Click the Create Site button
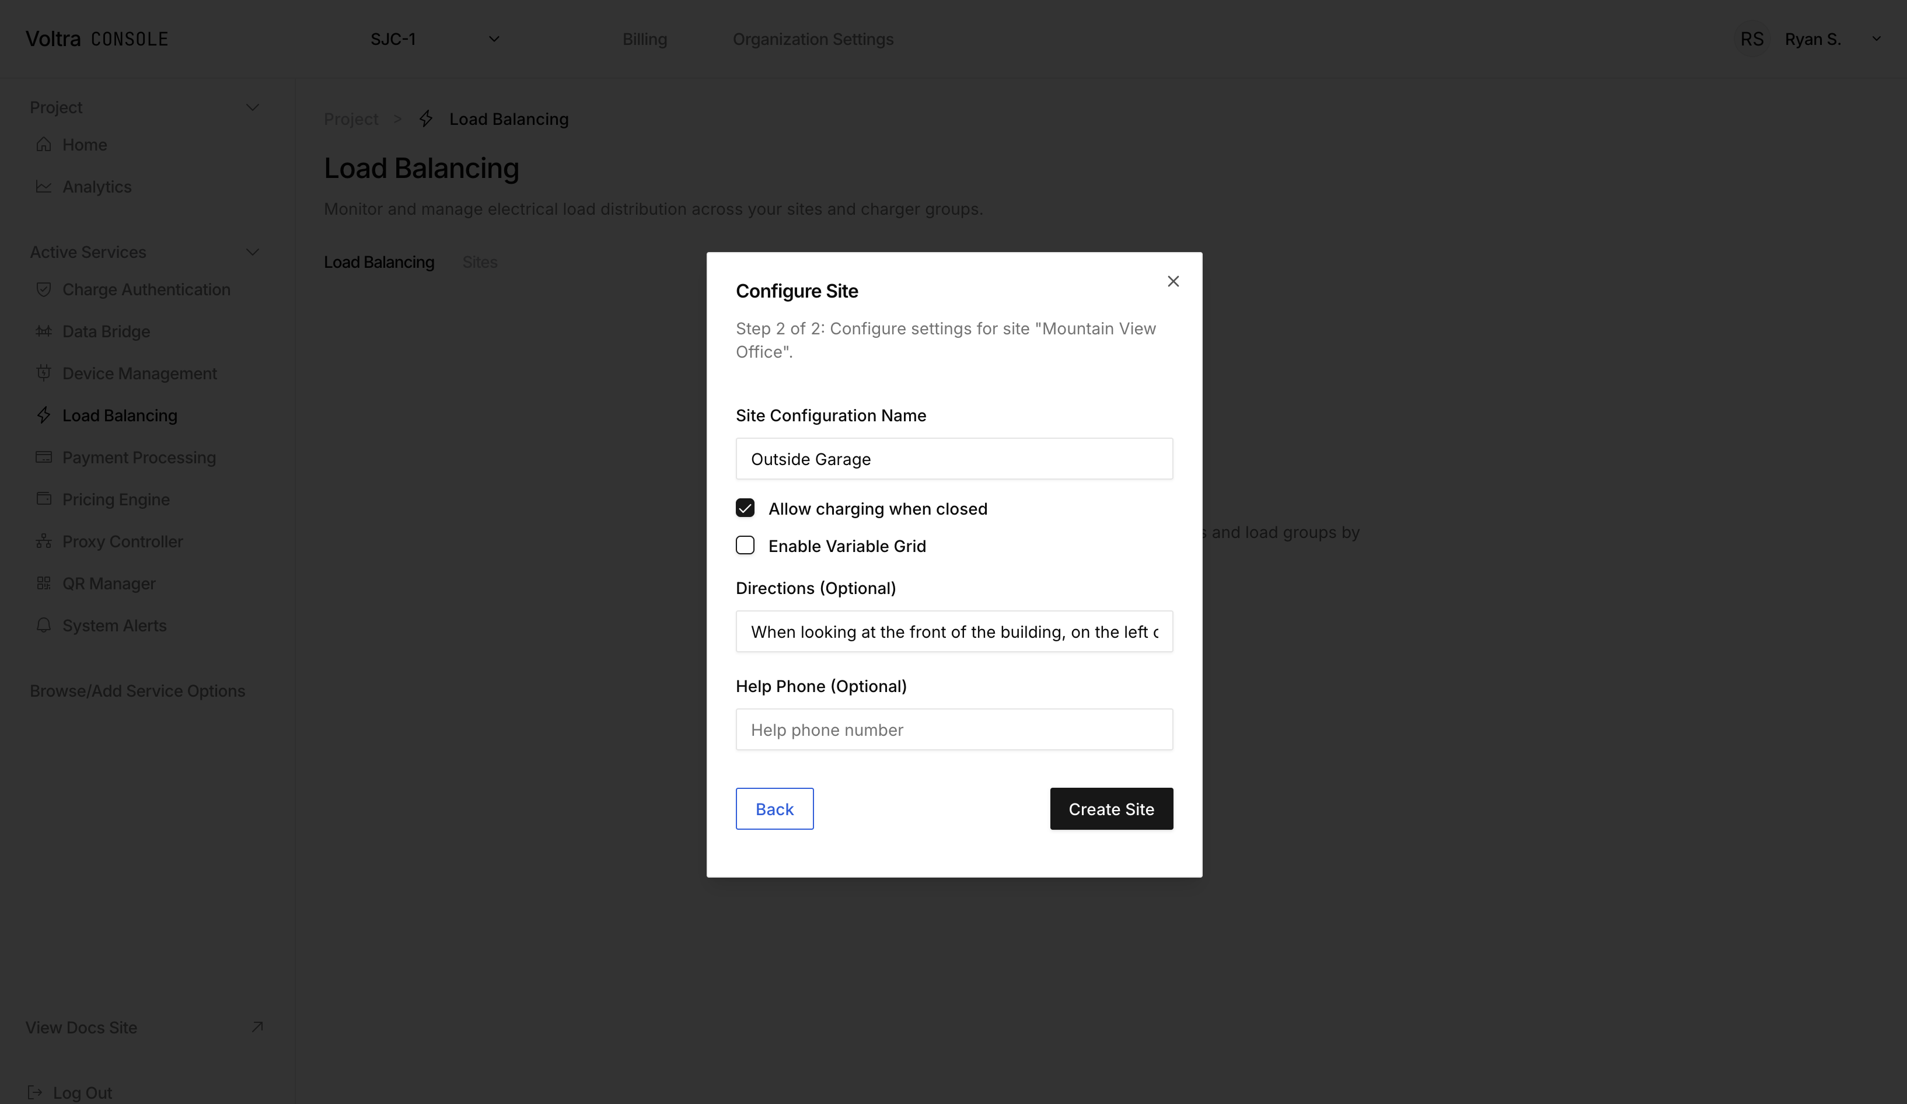 1111,809
